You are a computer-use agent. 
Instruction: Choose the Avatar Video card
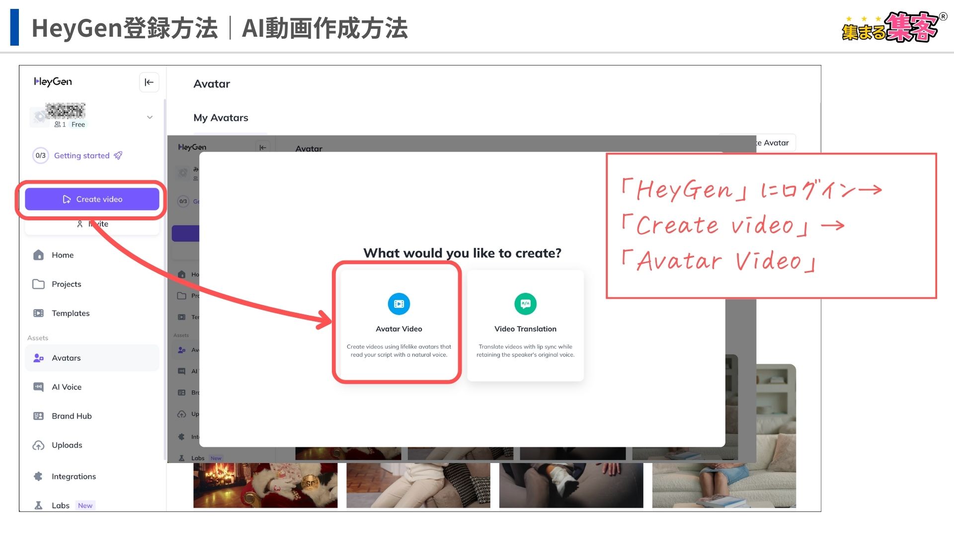pos(398,325)
